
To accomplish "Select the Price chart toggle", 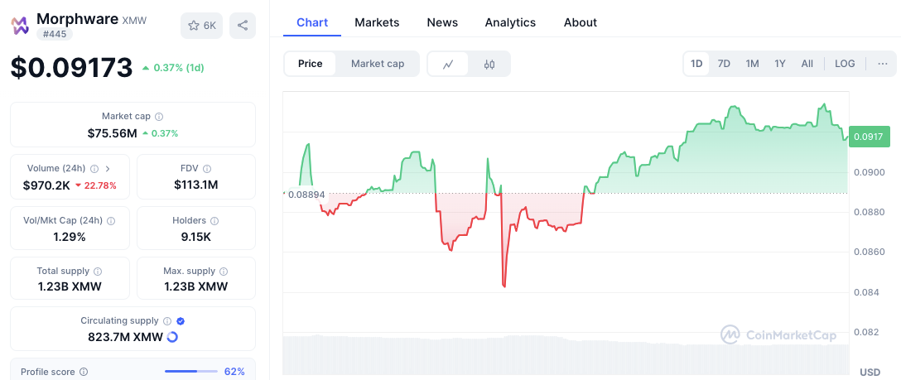I will (x=311, y=64).
